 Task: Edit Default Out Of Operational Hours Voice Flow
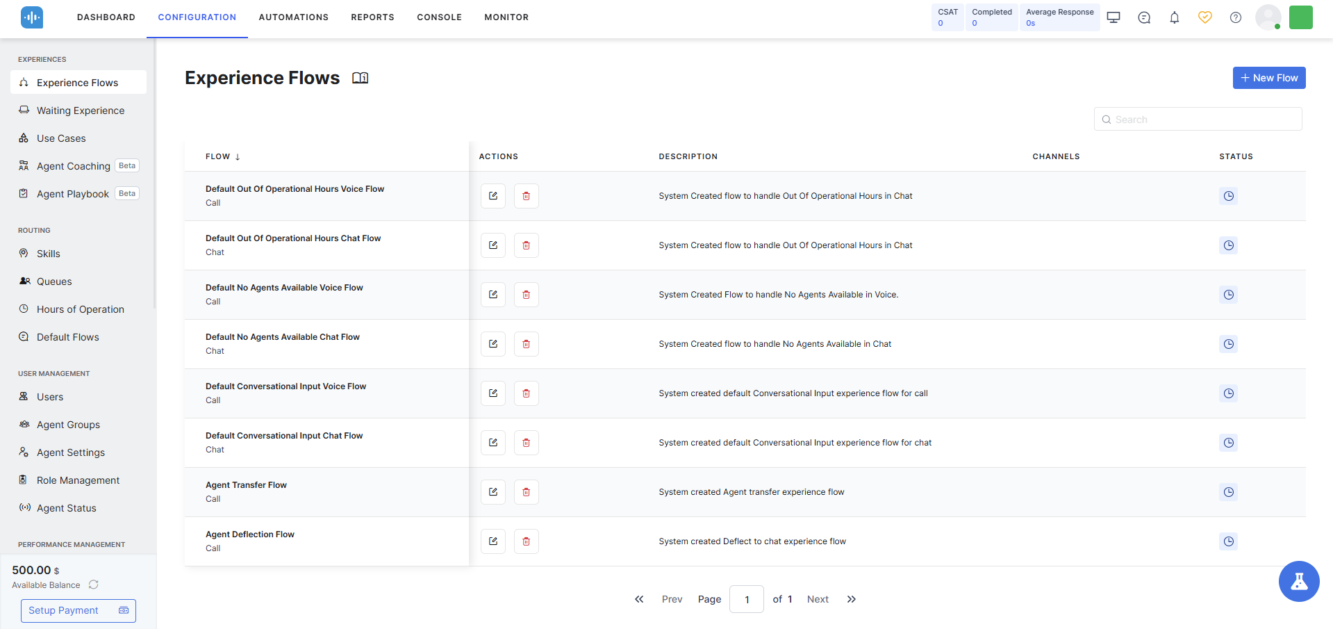(493, 196)
